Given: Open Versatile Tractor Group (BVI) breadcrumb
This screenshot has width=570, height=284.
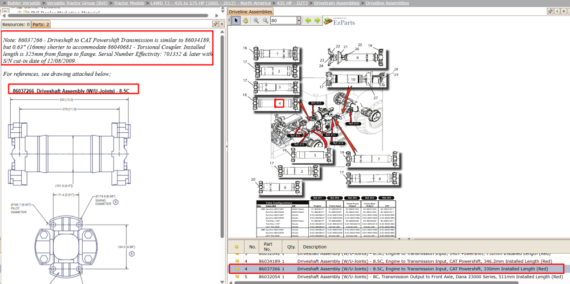Looking at the screenshot, I should point(77,3).
